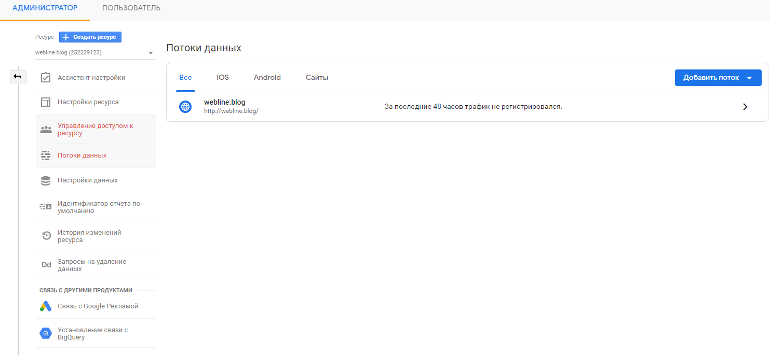The width and height of the screenshot is (770, 355).
Task: Click the Setup Assistant checkbox icon
Action: point(46,78)
